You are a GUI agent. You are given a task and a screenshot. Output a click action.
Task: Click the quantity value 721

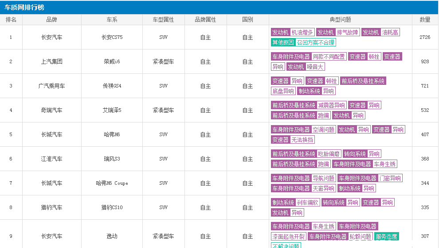pos(425,86)
